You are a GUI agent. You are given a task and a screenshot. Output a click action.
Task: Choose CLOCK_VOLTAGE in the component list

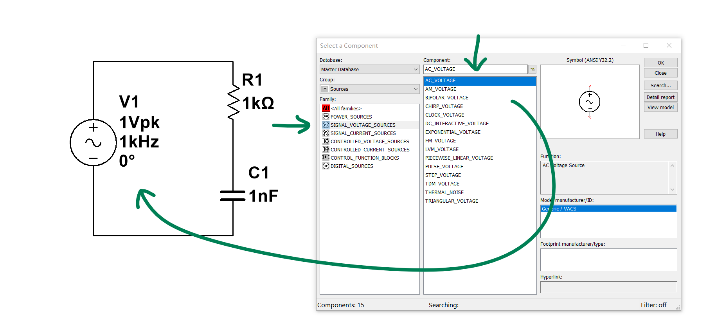444,115
